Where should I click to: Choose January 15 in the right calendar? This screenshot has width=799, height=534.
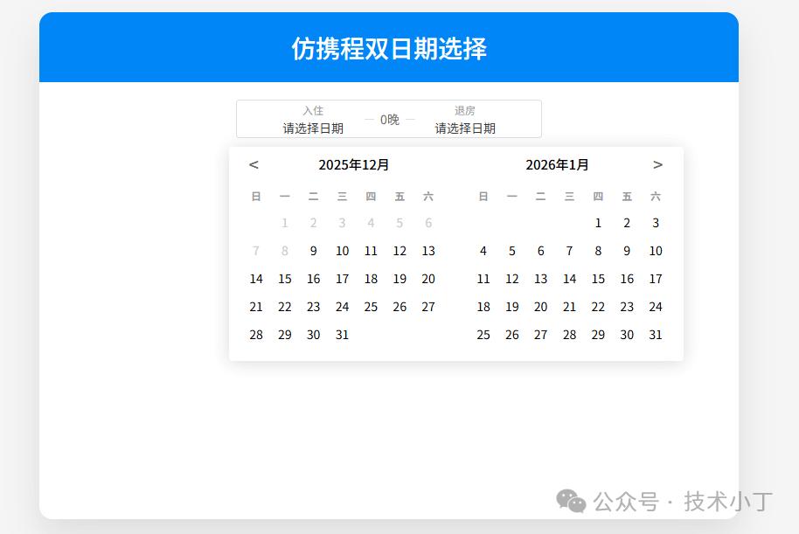(598, 279)
